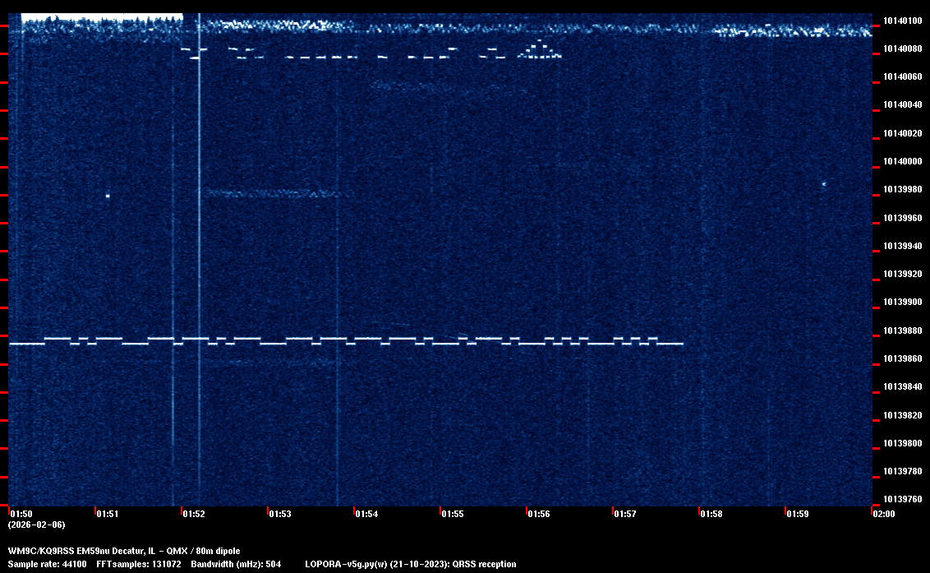Click the WM9C/KQ9RSS station description text
The image size is (930, 573).
(x=124, y=551)
